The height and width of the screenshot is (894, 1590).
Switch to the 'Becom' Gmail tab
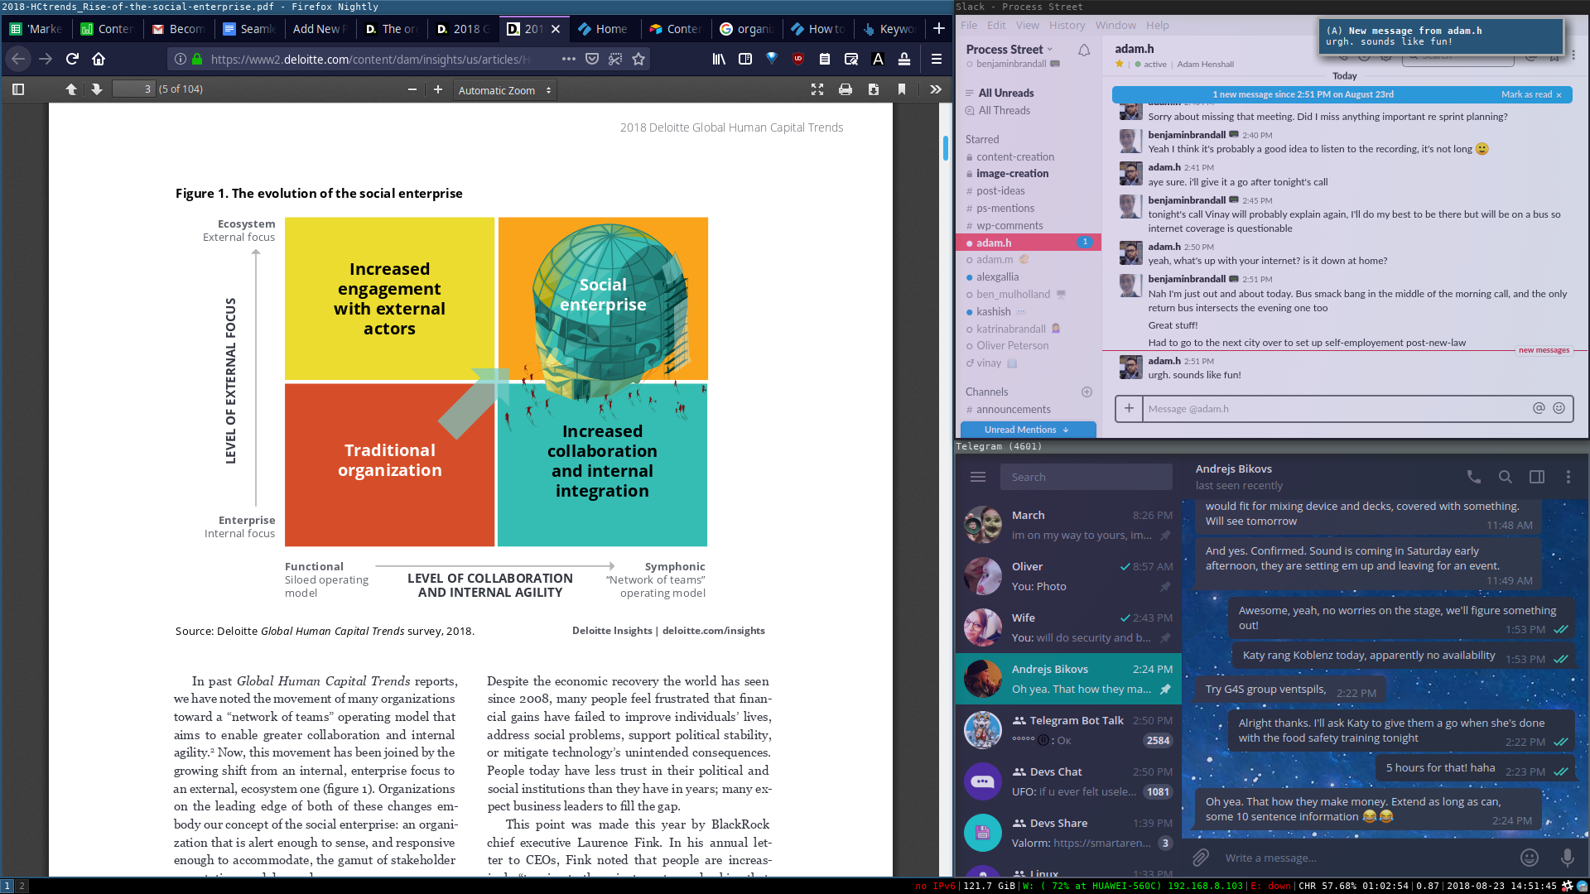[179, 29]
